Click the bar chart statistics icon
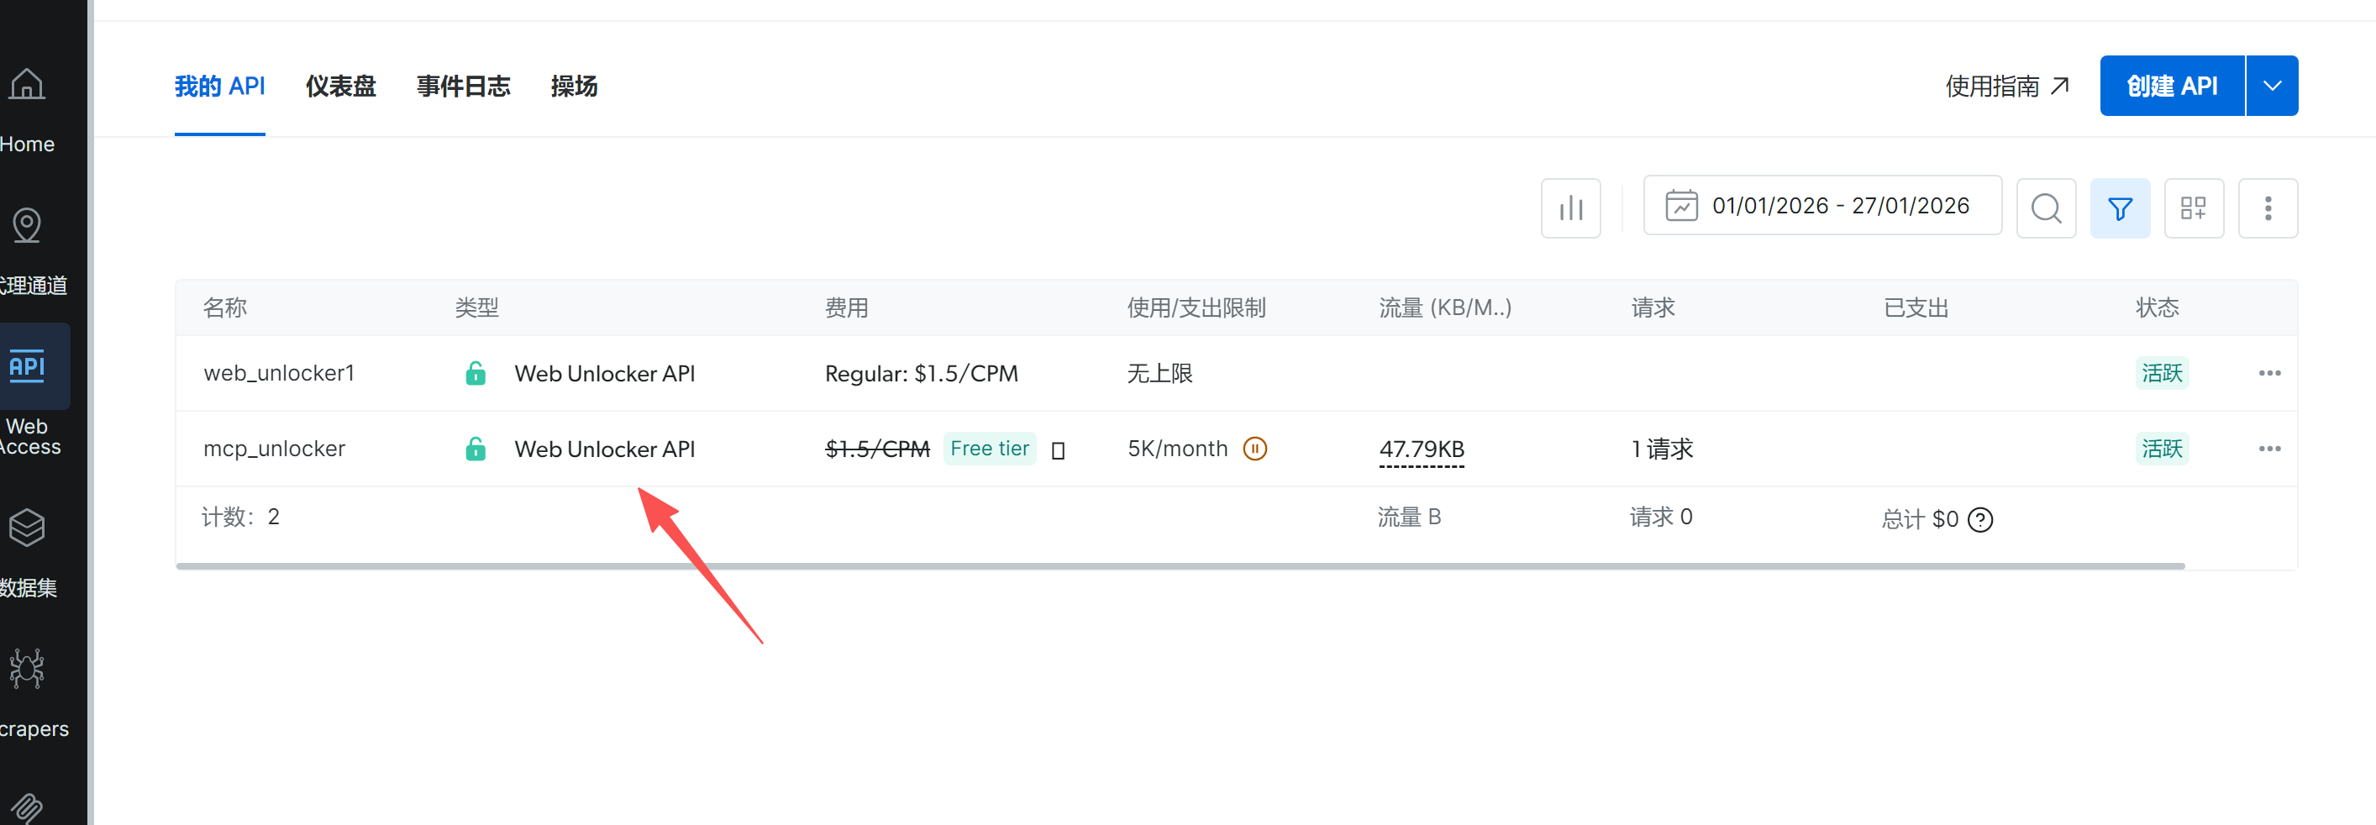Screen dimensions: 2376x825 pos(1571,208)
